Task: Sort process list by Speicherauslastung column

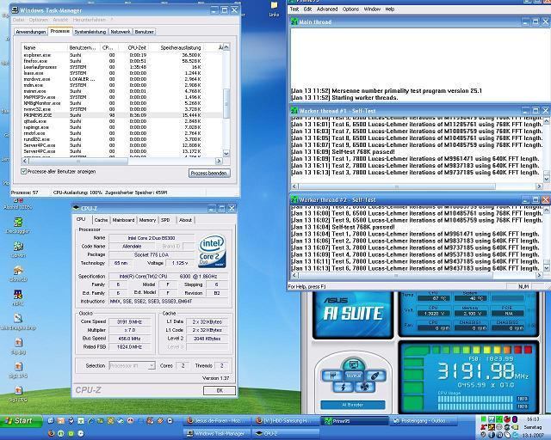Action: [181, 47]
